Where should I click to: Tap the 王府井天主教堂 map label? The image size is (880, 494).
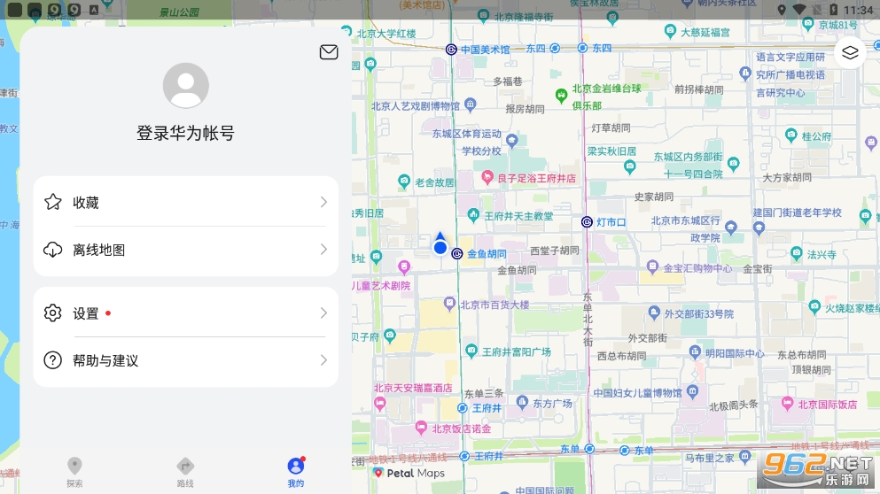click(518, 216)
